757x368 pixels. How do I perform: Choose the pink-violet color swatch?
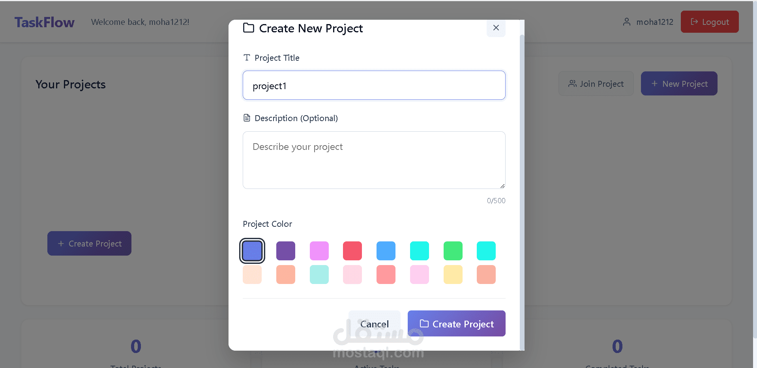tap(319, 251)
